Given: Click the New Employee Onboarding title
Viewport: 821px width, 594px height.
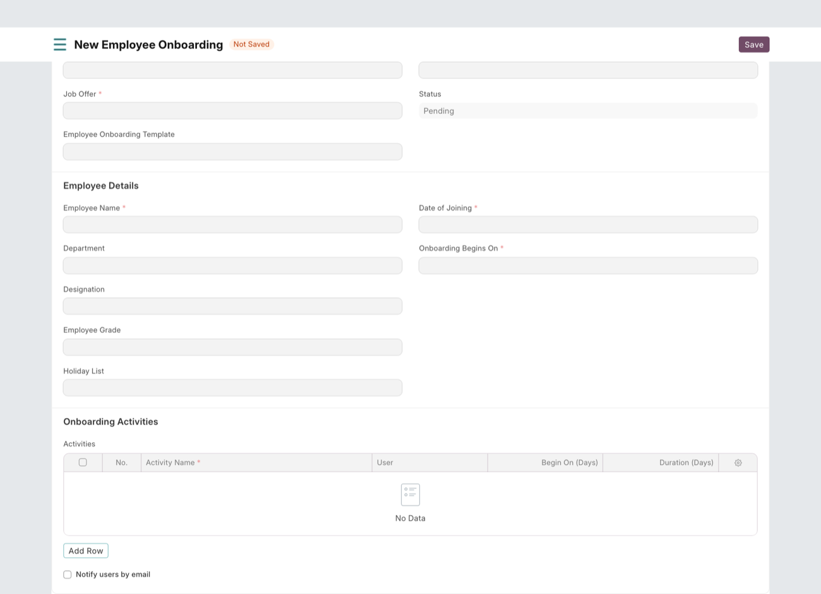Looking at the screenshot, I should 148,44.
